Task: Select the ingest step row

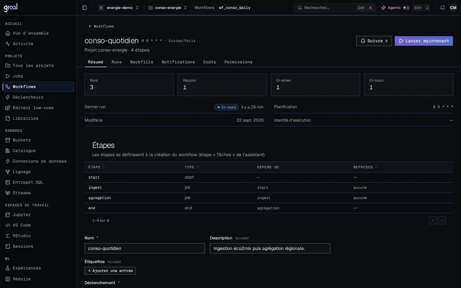Action: (269, 188)
